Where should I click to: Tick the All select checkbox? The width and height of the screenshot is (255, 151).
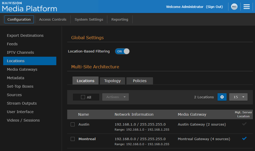[83, 97]
